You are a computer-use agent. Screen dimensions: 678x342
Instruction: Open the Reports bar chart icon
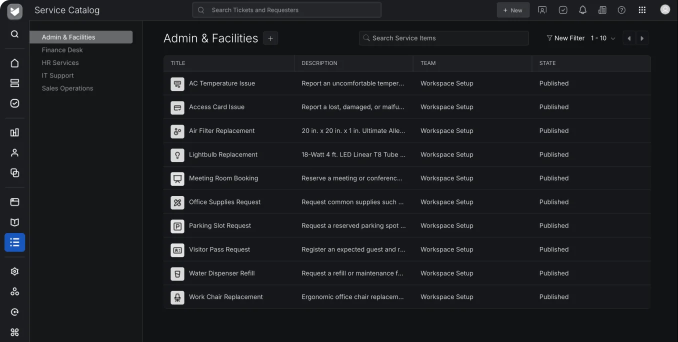point(14,132)
